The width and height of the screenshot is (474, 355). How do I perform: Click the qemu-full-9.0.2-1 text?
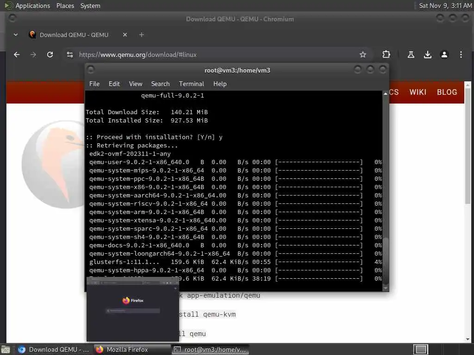click(x=173, y=95)
